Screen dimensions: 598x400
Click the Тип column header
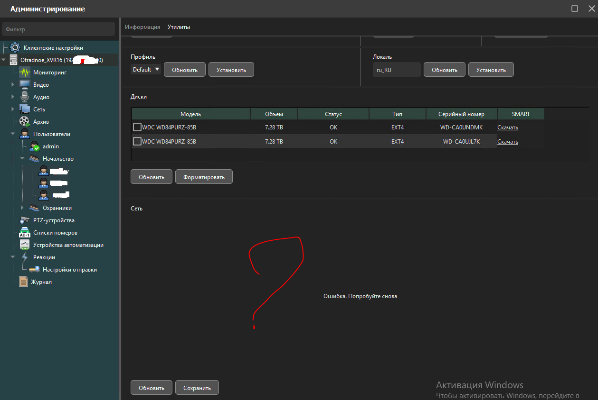point(398,114)
